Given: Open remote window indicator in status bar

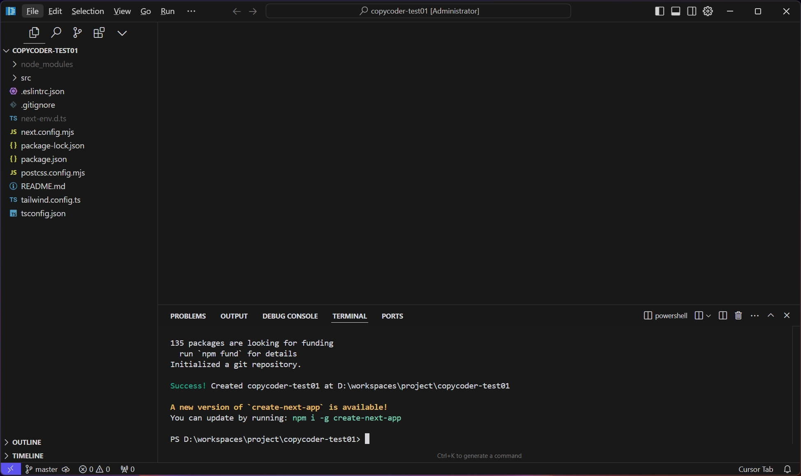Looking at the screenshot, I should click(x=11, y=469).
